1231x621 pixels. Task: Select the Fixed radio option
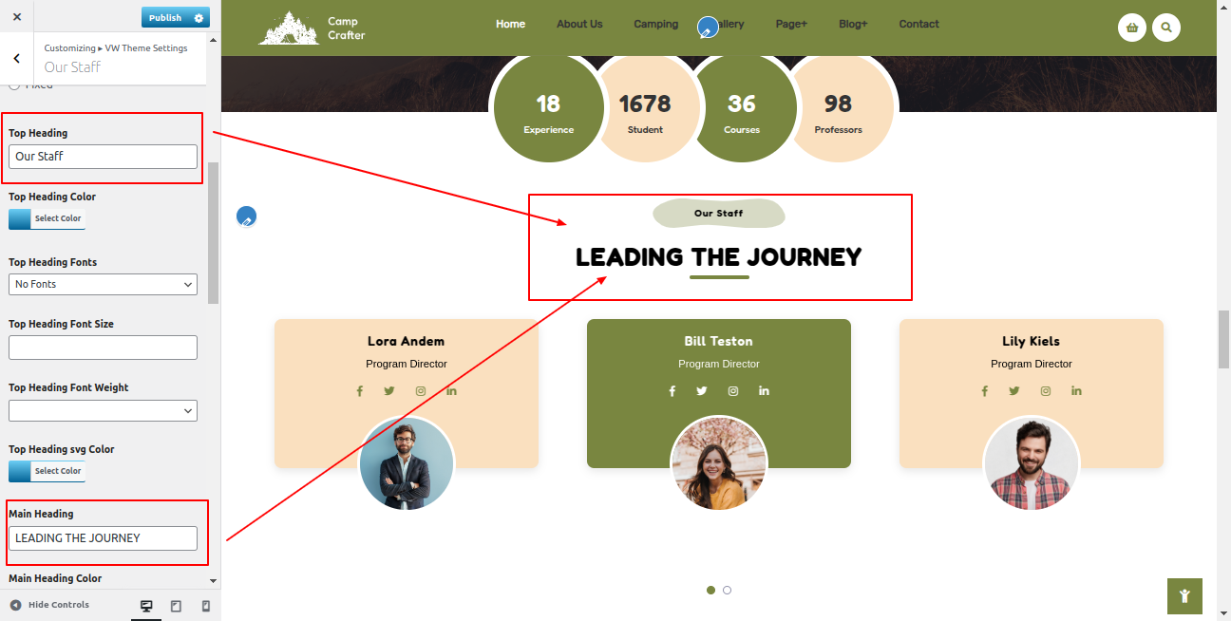(14, 85)
